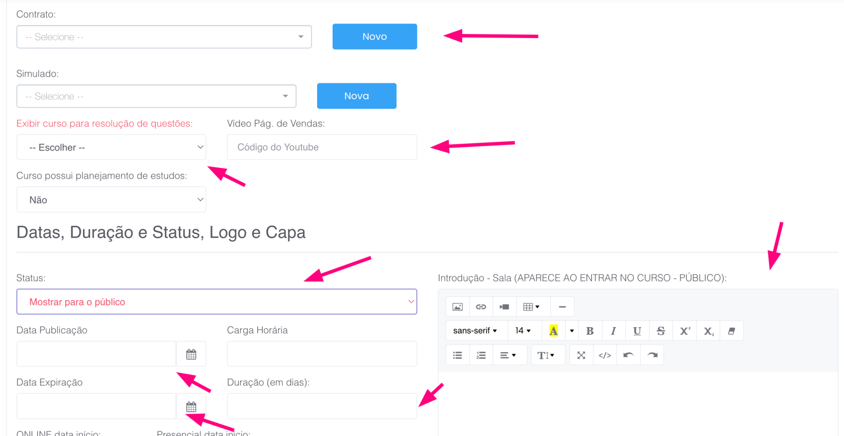Image resolution: width=844 pixels, height=436 pixels.
Task: Click the Novo button next to Contrato
Action: tap(374, 37)
